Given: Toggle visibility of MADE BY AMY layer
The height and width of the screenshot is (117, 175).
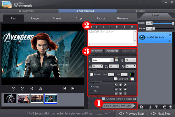Looking at the screenshot, I should 142,37.
